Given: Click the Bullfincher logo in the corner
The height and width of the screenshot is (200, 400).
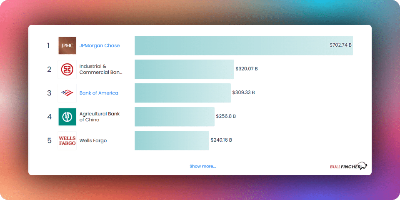Looking at the screenshot, I should tap(348, 166).
